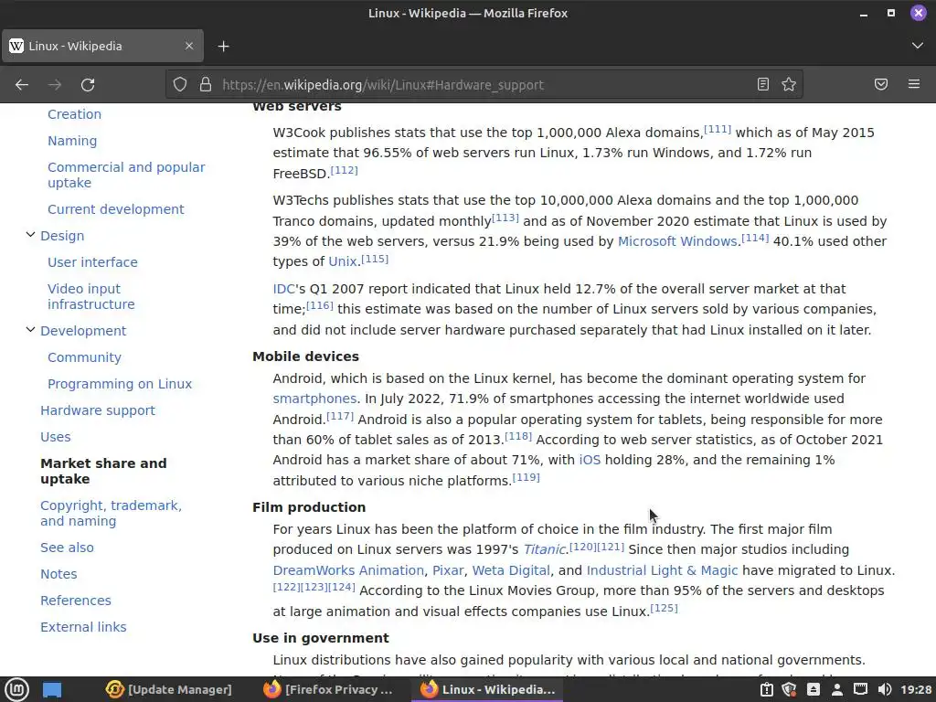Go to Programming on Linux section
This screenshot has height=702, width=936.
(x=120, y=384)
